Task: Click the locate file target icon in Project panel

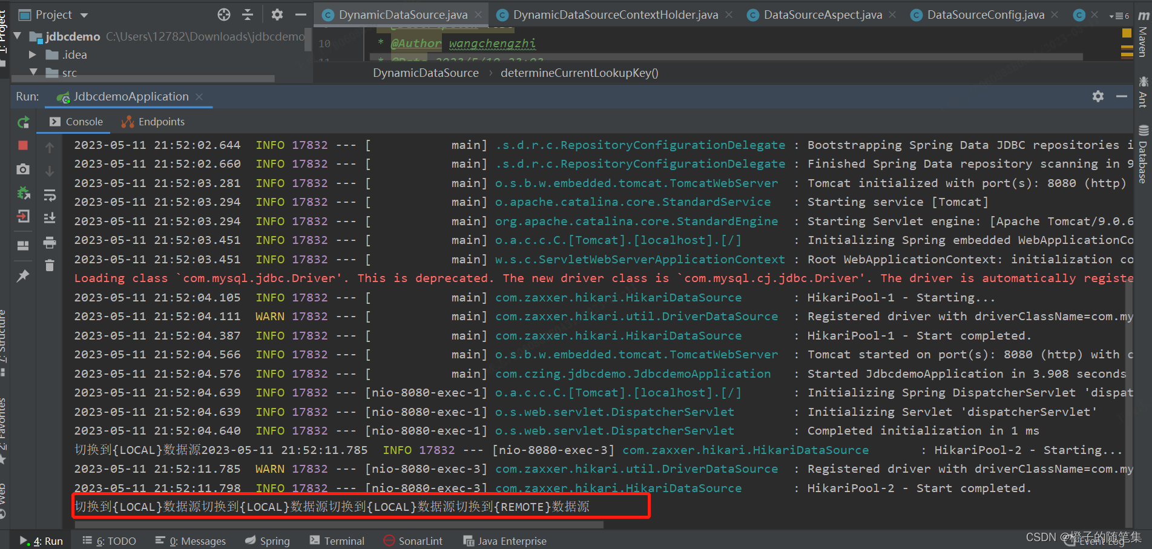Action: [x=224, y=15]
